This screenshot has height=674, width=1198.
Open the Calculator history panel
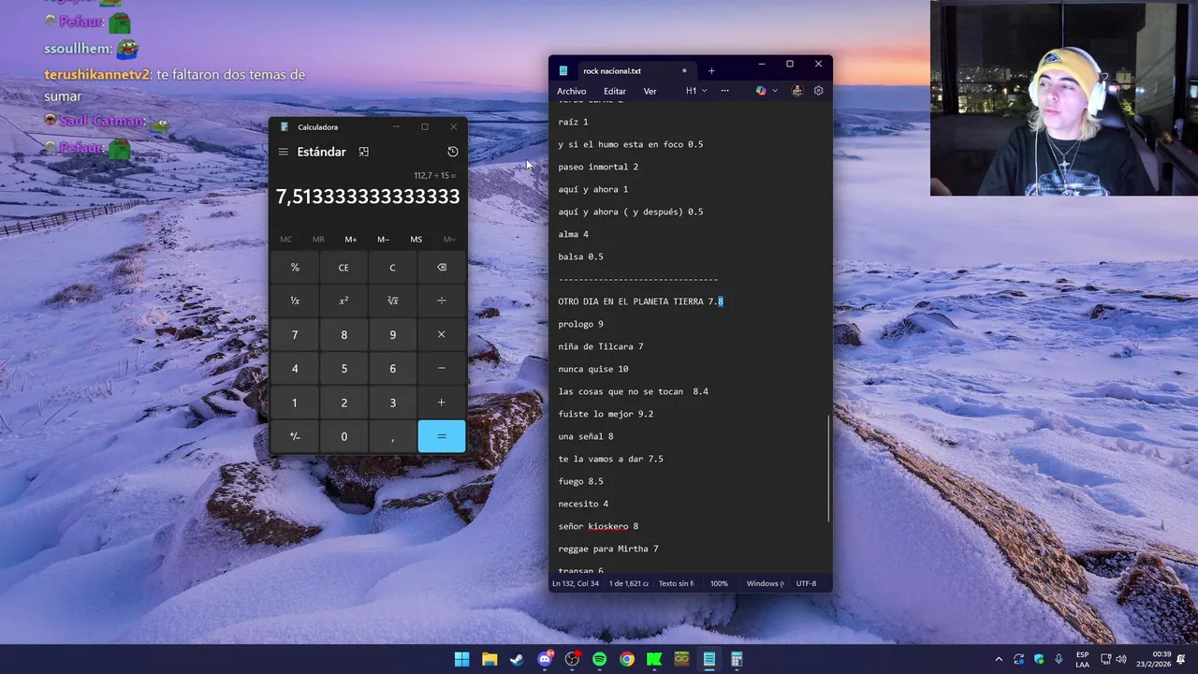point(453,152)
